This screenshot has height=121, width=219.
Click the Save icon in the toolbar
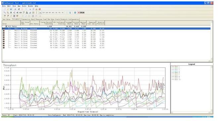11,9
